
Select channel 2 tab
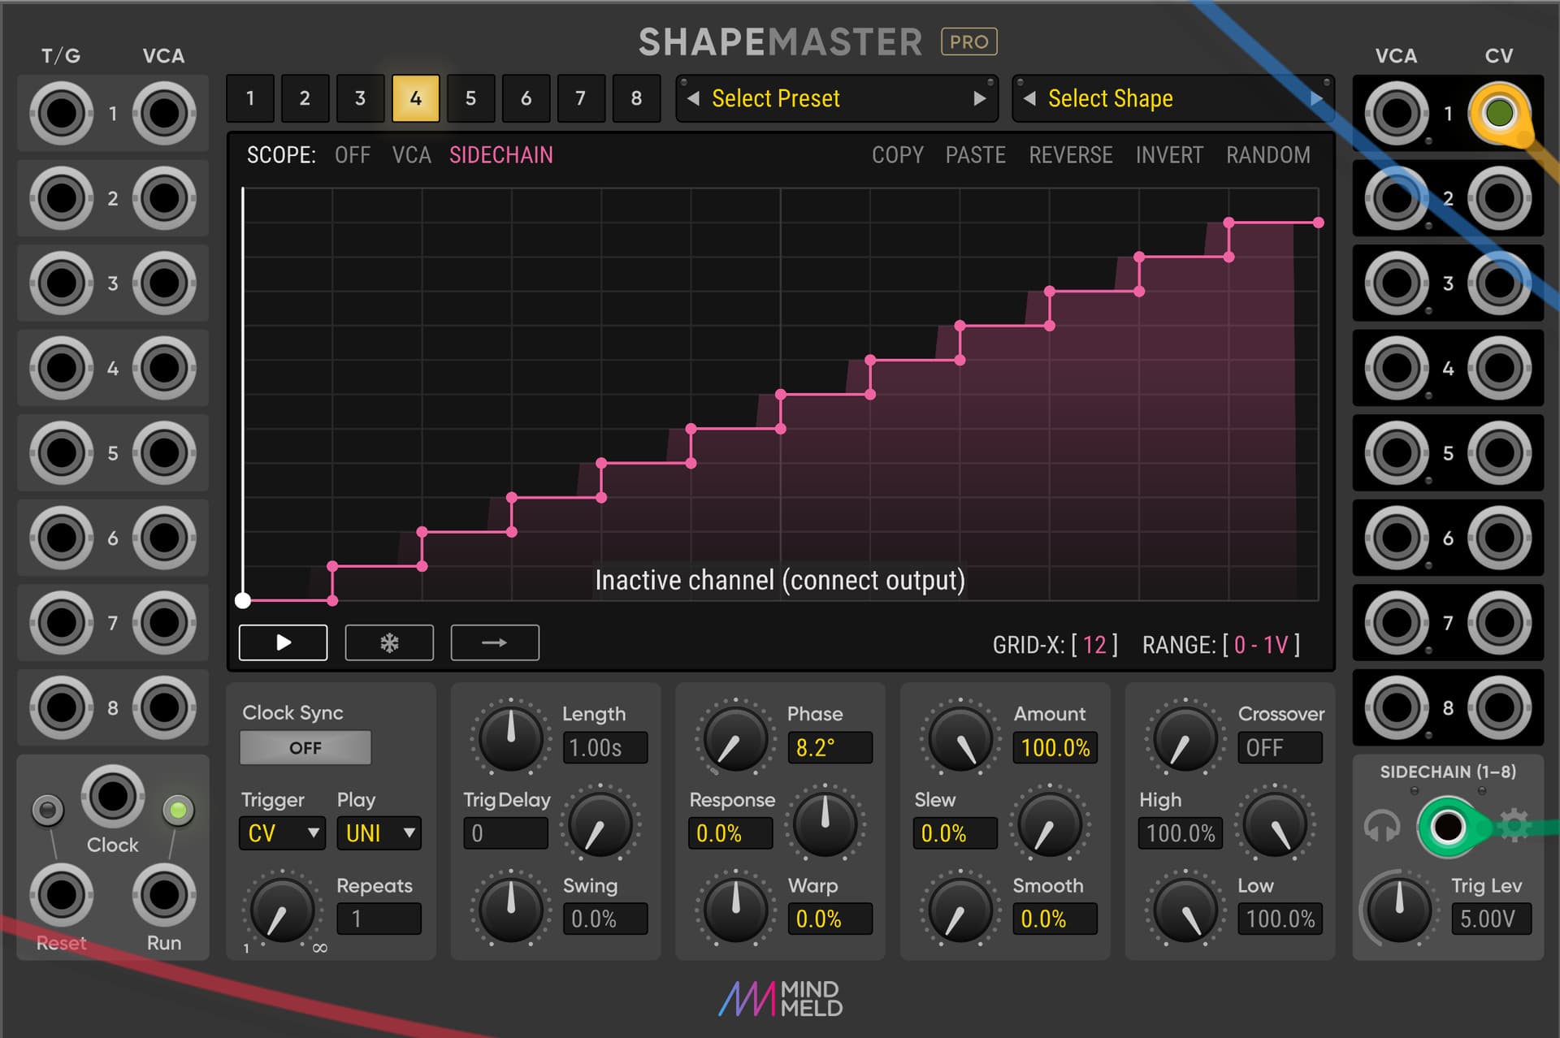305,98
